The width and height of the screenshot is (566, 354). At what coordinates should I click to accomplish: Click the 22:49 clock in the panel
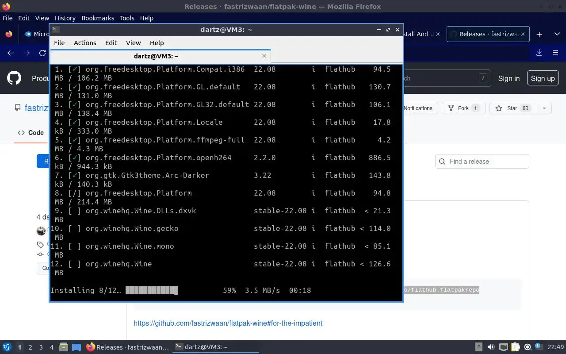pyautogui.click(x=555, y=347)
